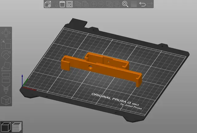Select the Cut tool

(x=6, y=77)
